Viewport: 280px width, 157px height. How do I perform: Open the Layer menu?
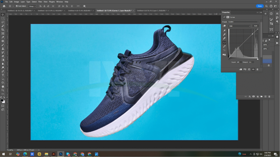pos(23,2)
